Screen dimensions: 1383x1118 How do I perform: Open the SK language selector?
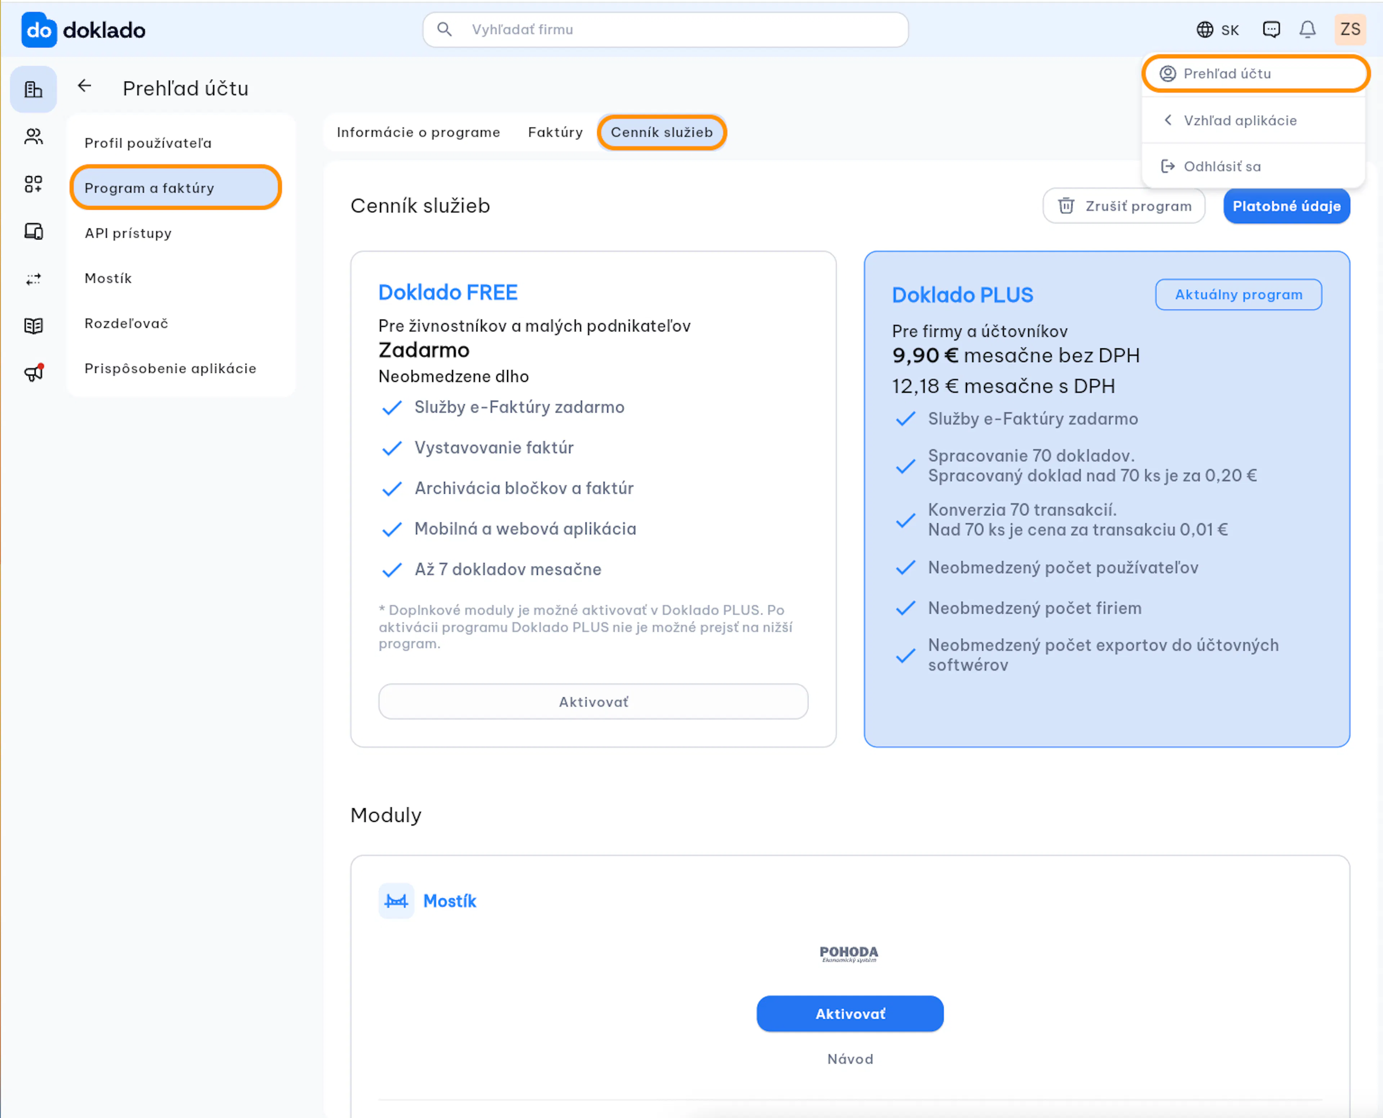tap(1218, 30)
